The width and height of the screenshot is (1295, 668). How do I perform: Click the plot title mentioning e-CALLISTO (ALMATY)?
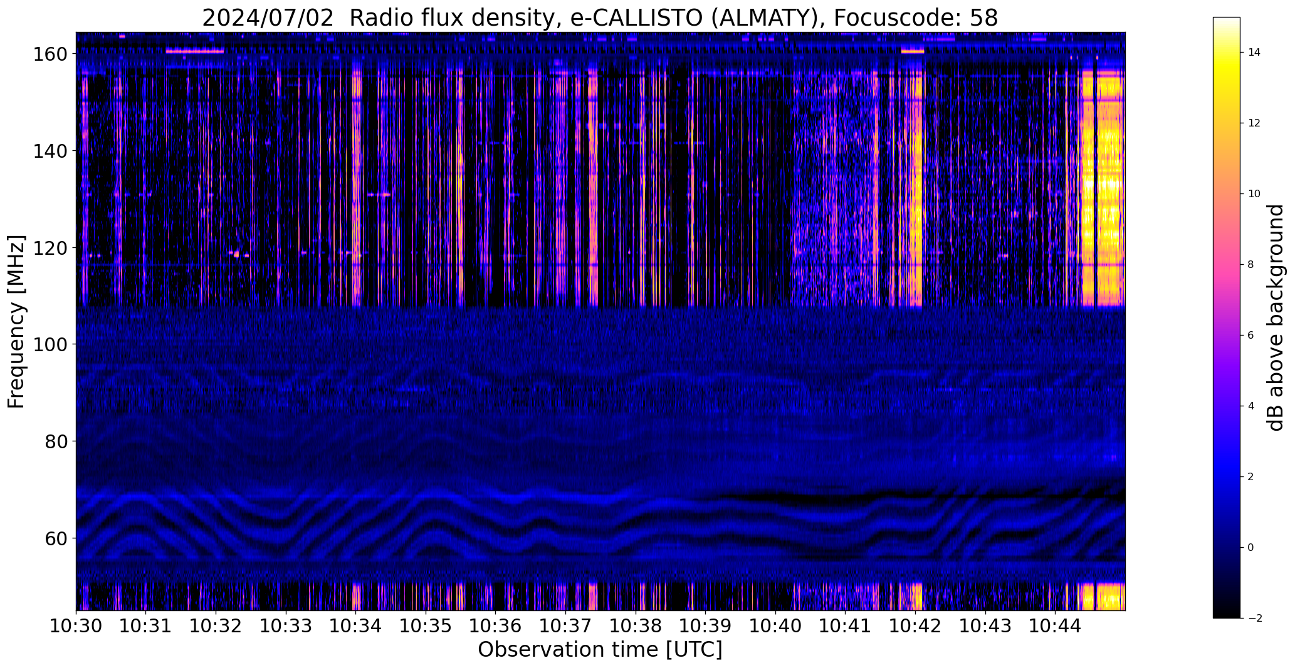(600, 18)
